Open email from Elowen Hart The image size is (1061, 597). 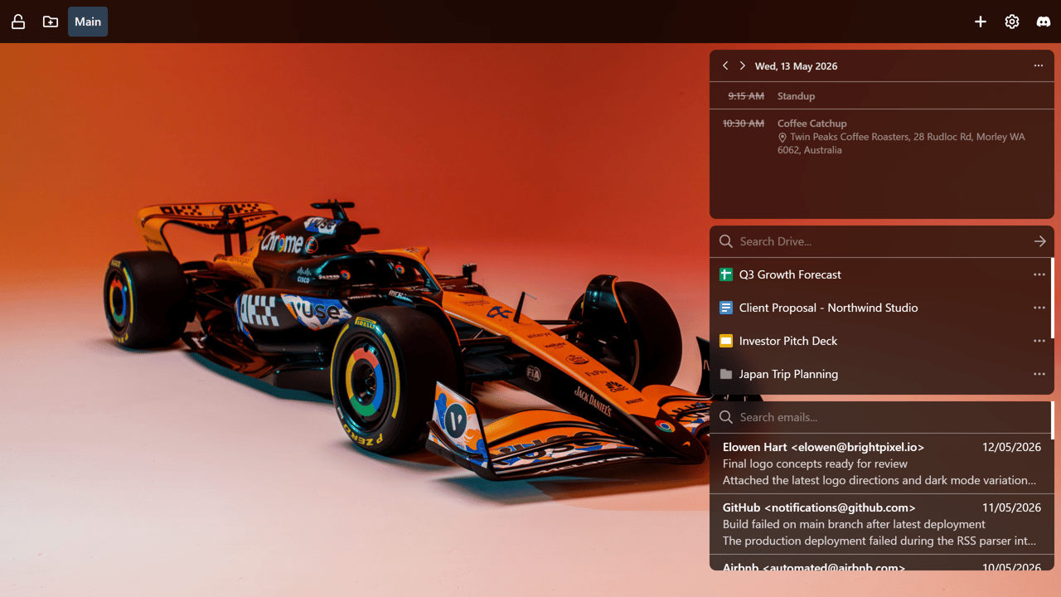(x=882, y=464)
